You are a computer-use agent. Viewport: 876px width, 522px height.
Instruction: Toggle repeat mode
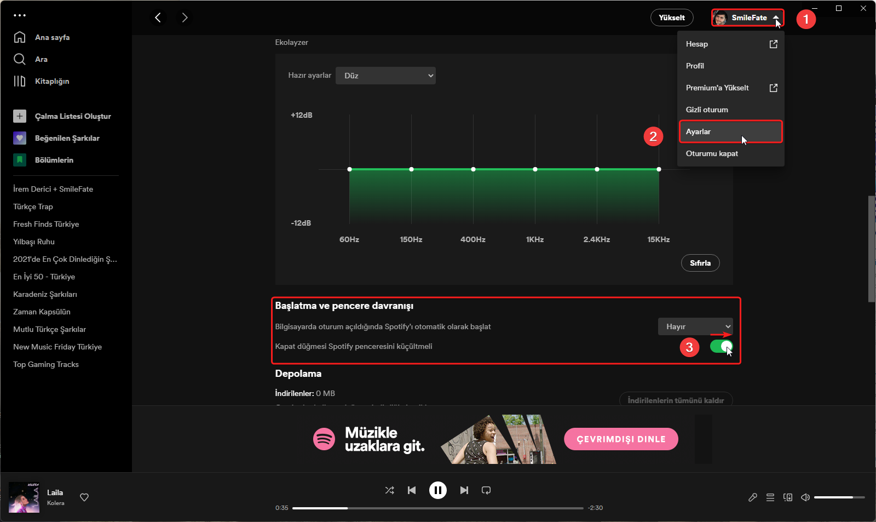[486, 490]
